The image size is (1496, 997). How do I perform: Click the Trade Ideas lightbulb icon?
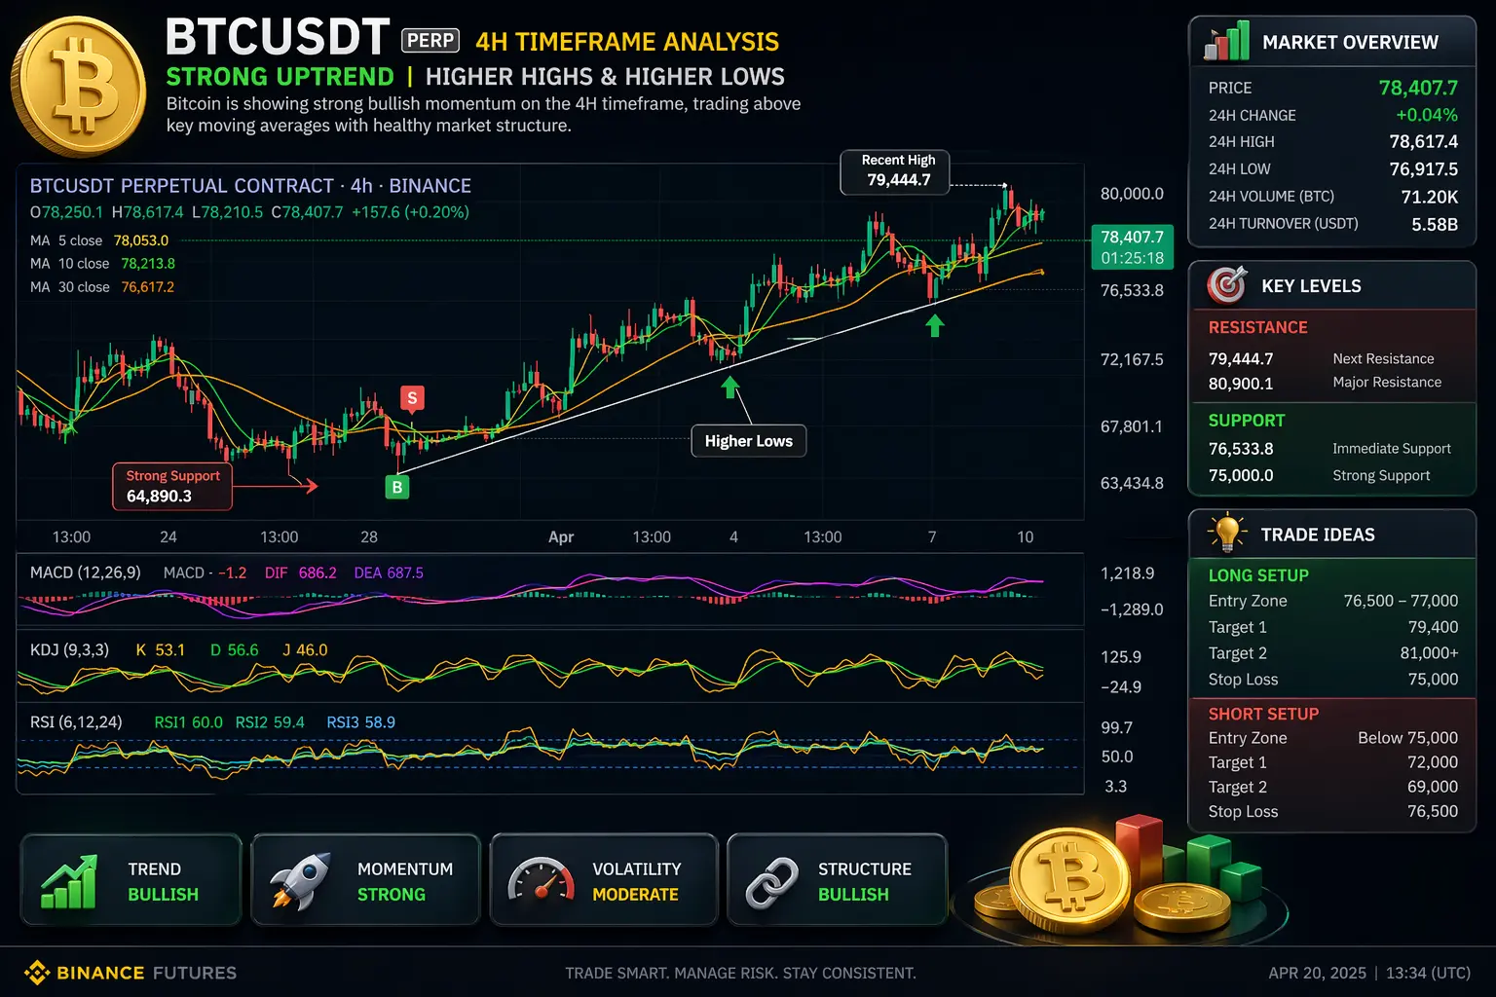coord(1227,534)
